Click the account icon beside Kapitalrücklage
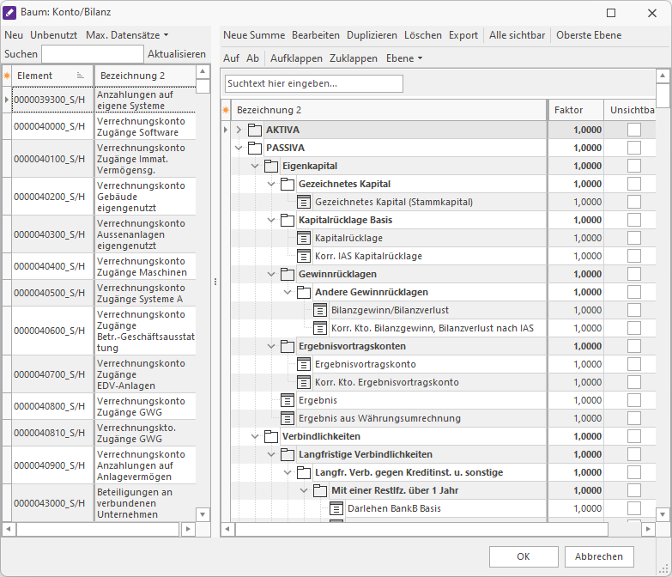672x577 pixels. click(304, 238)
